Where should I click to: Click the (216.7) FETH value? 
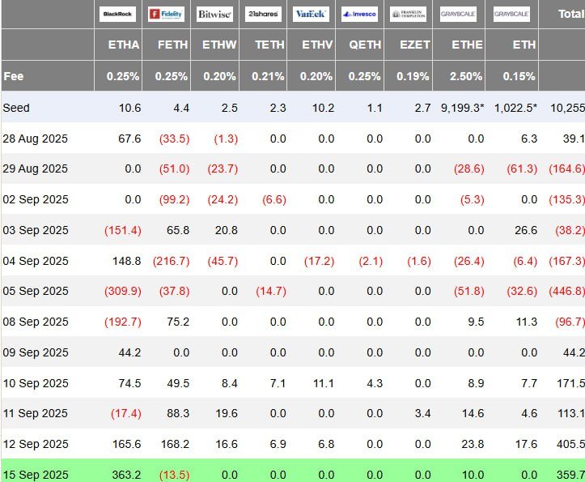pos(172,261)
